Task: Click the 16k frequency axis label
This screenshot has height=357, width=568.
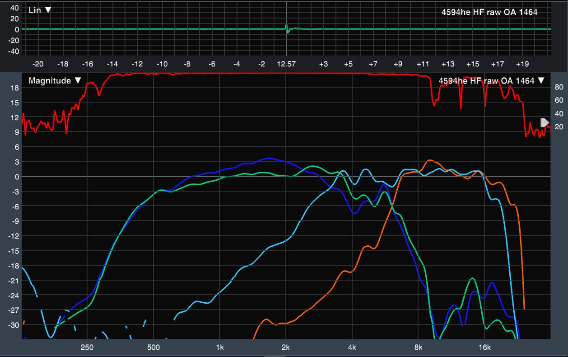Action: click(485, 347)
